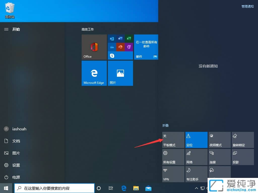Toggle 平板模式 (Tablet mode) quick action
Image resolution: width=258 pixels, height=193 pixels.
173,140
